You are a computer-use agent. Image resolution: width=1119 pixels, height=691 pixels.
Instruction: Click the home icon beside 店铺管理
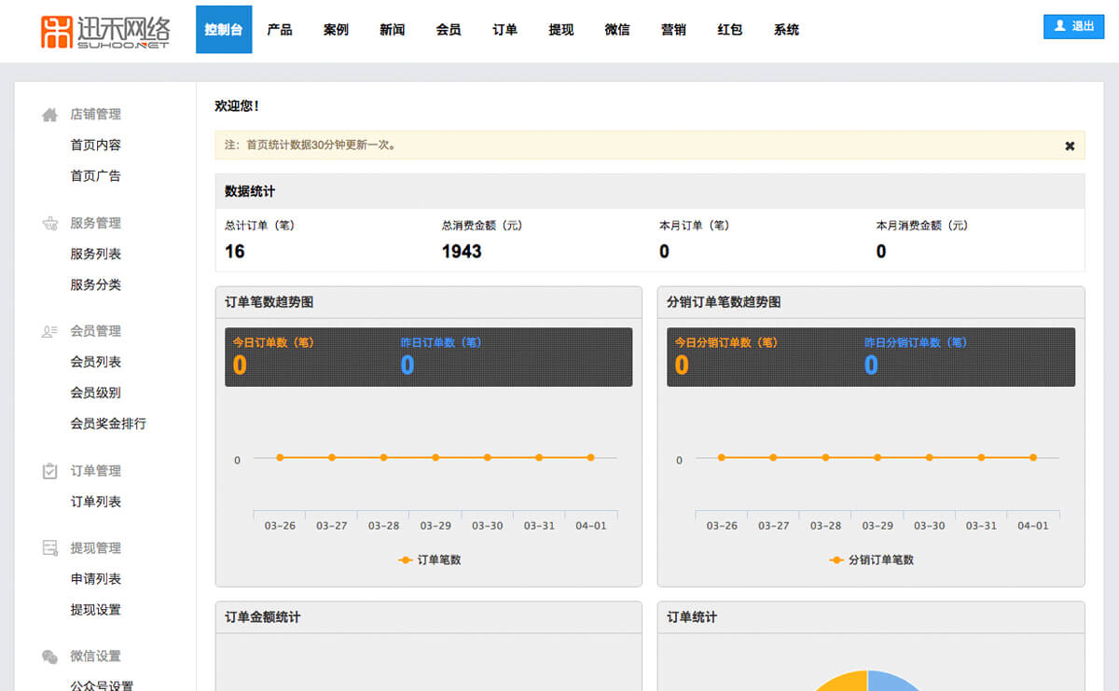click(x=49, y=115)
